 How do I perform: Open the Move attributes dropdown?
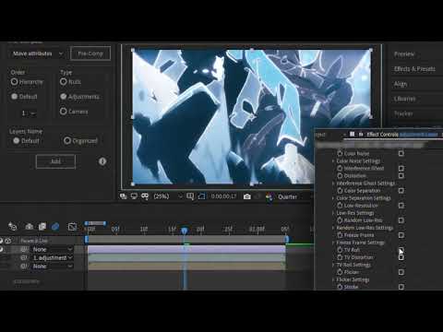[38, 53]
